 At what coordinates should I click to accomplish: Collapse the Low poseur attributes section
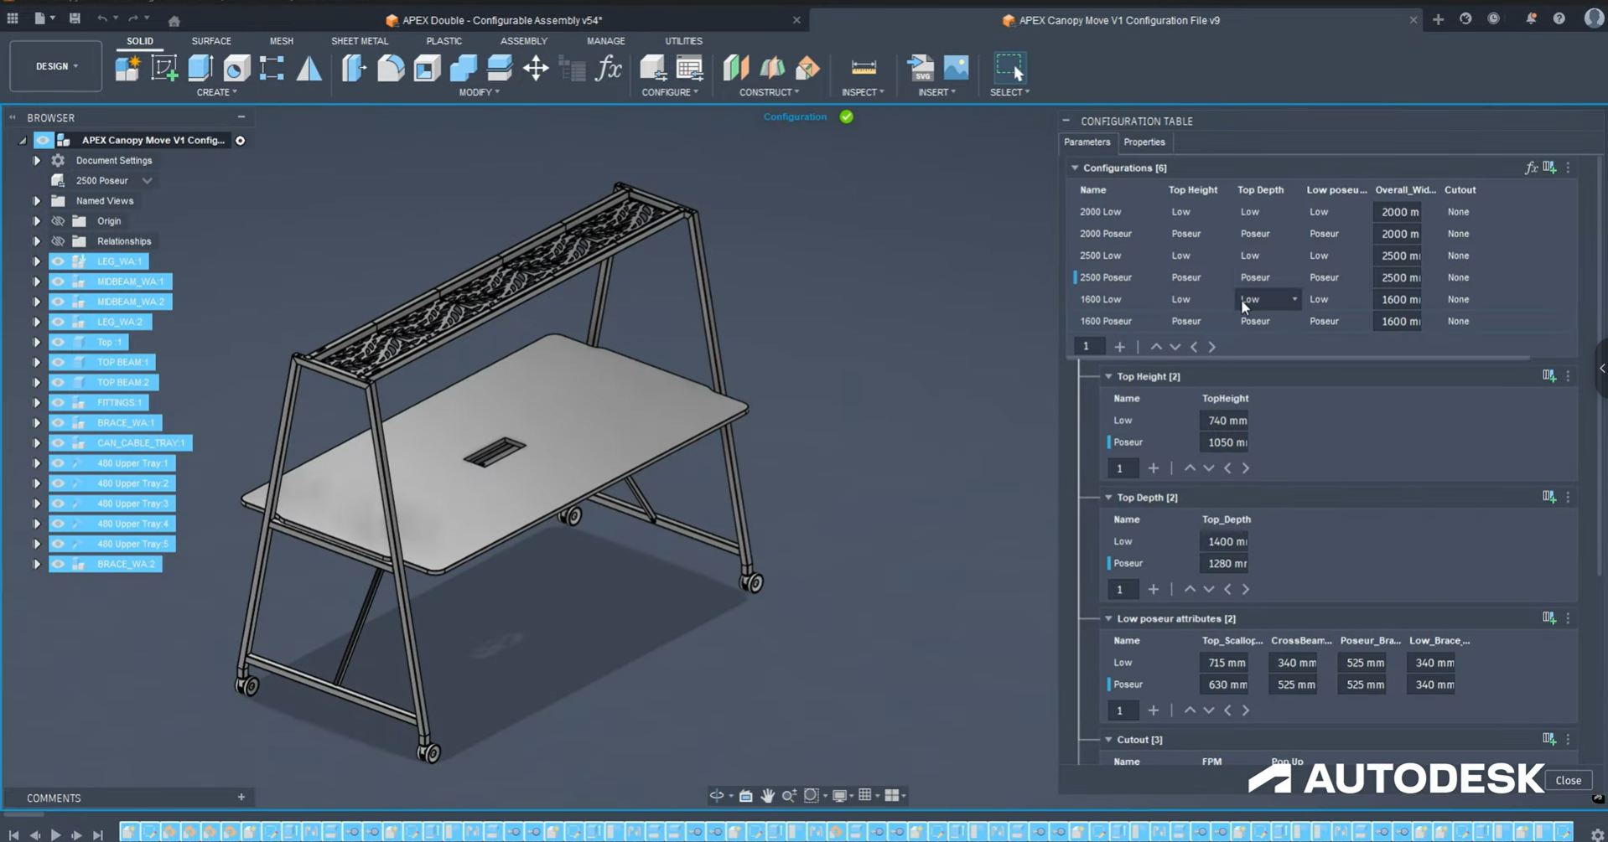click(x=1108, y=618)
